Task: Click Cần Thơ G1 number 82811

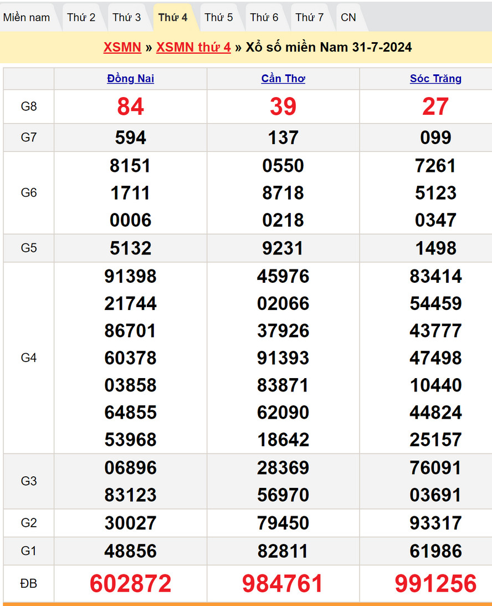Action: (283, 551)
